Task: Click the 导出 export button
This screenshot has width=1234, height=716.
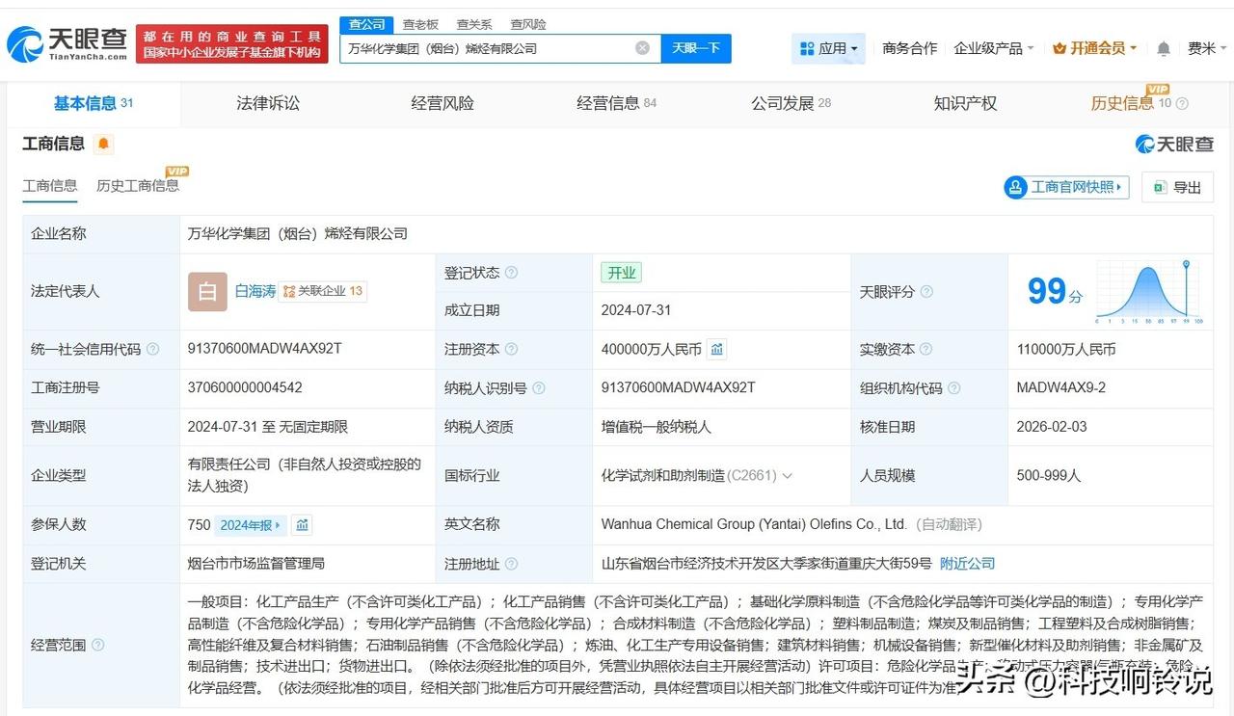Action: [x=1177, y=187]
